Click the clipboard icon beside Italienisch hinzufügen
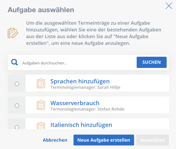This screenshot has width=176, height=149. 41,126
